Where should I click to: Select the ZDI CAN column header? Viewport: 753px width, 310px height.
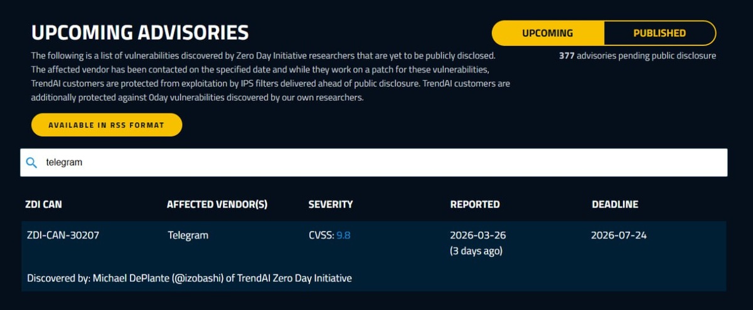point(43,204)
